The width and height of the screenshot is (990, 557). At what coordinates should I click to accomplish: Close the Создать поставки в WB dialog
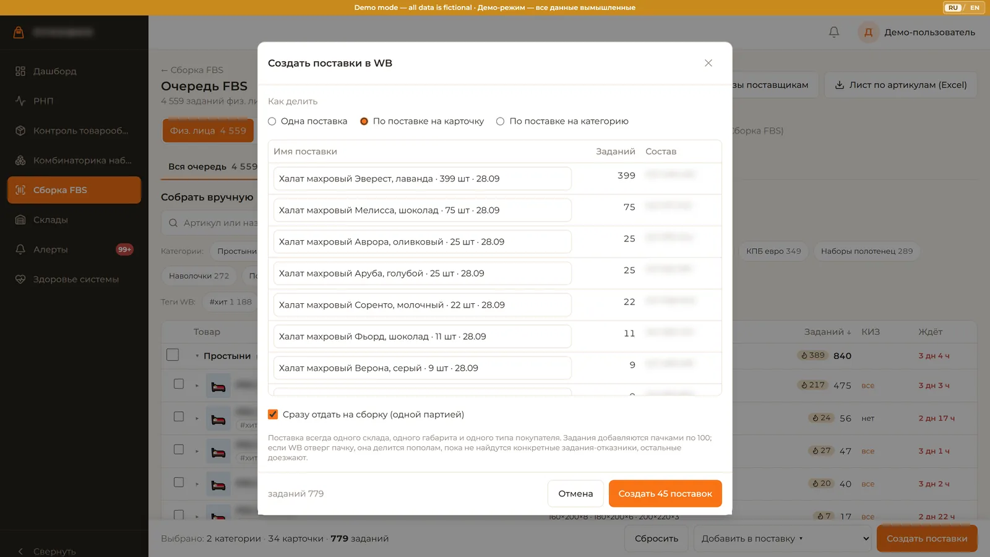pos(708,63)
